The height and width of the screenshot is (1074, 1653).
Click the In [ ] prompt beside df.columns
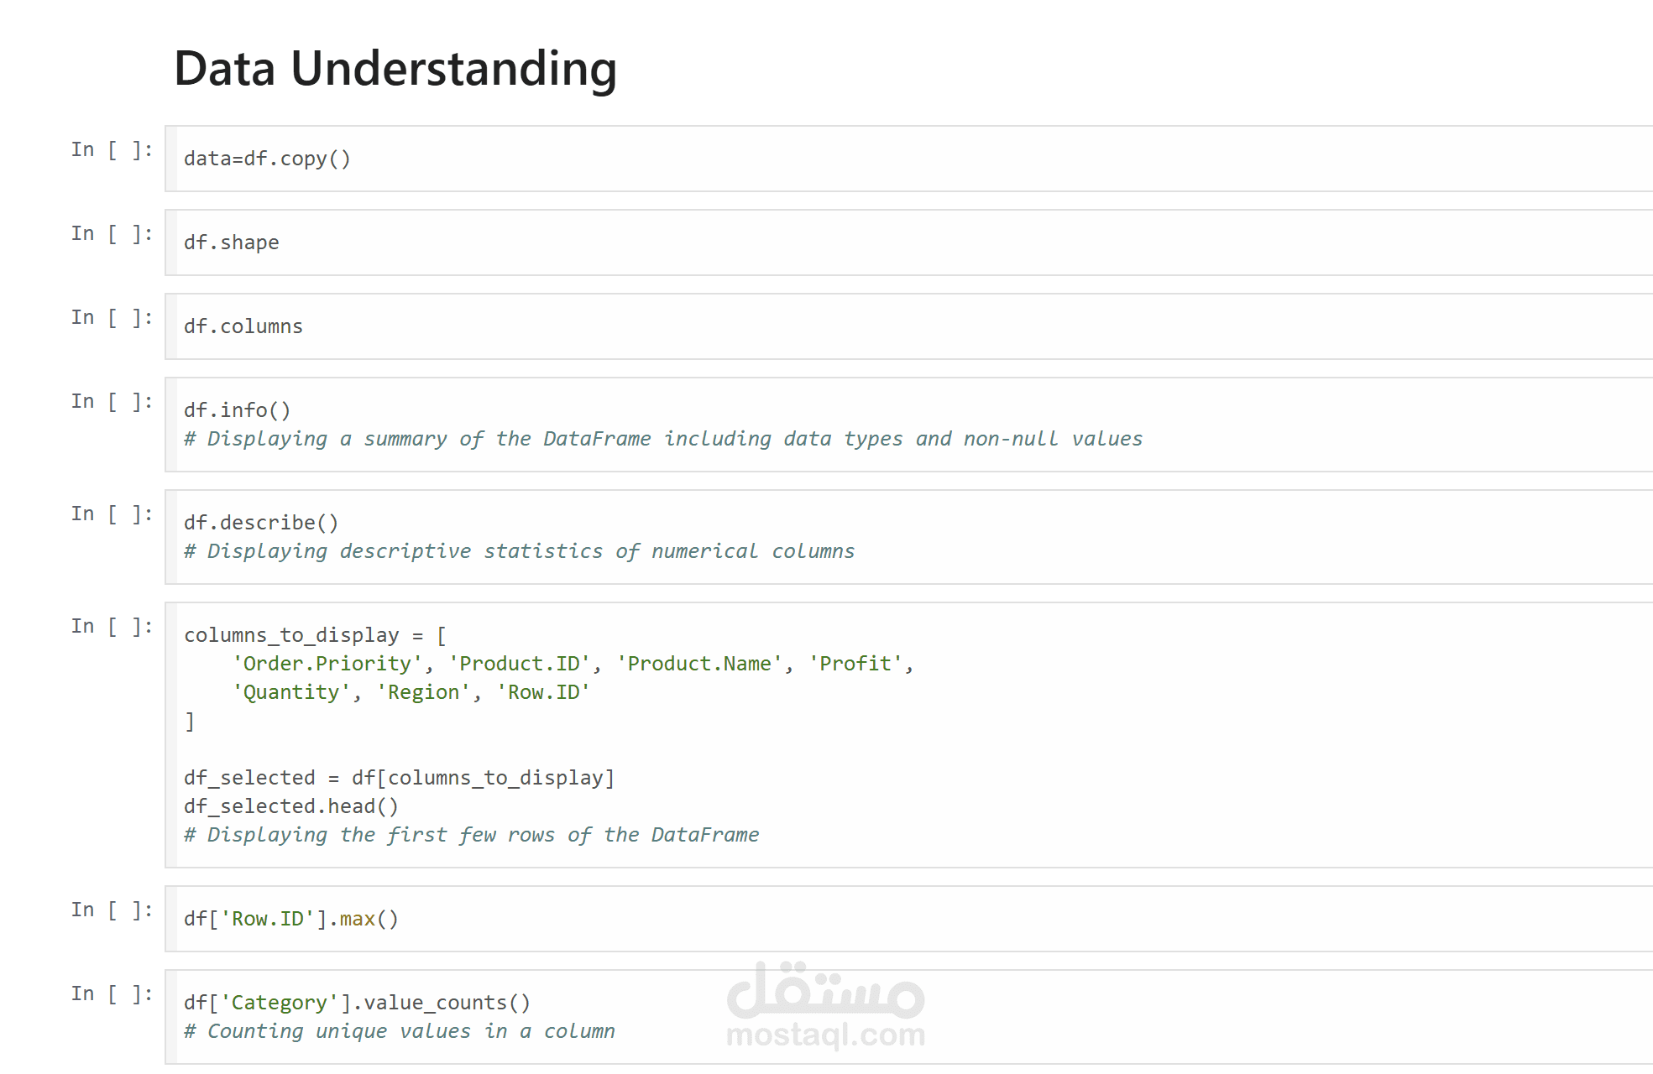pyautogui.click(x=112, y=317)
